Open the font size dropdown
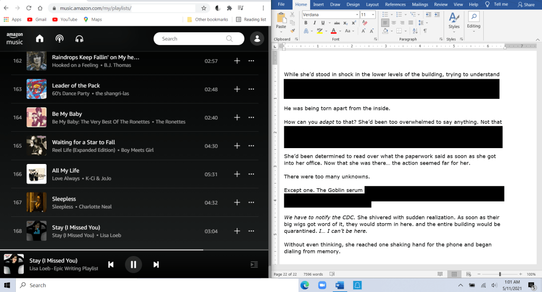 click(x=373, y=15)
